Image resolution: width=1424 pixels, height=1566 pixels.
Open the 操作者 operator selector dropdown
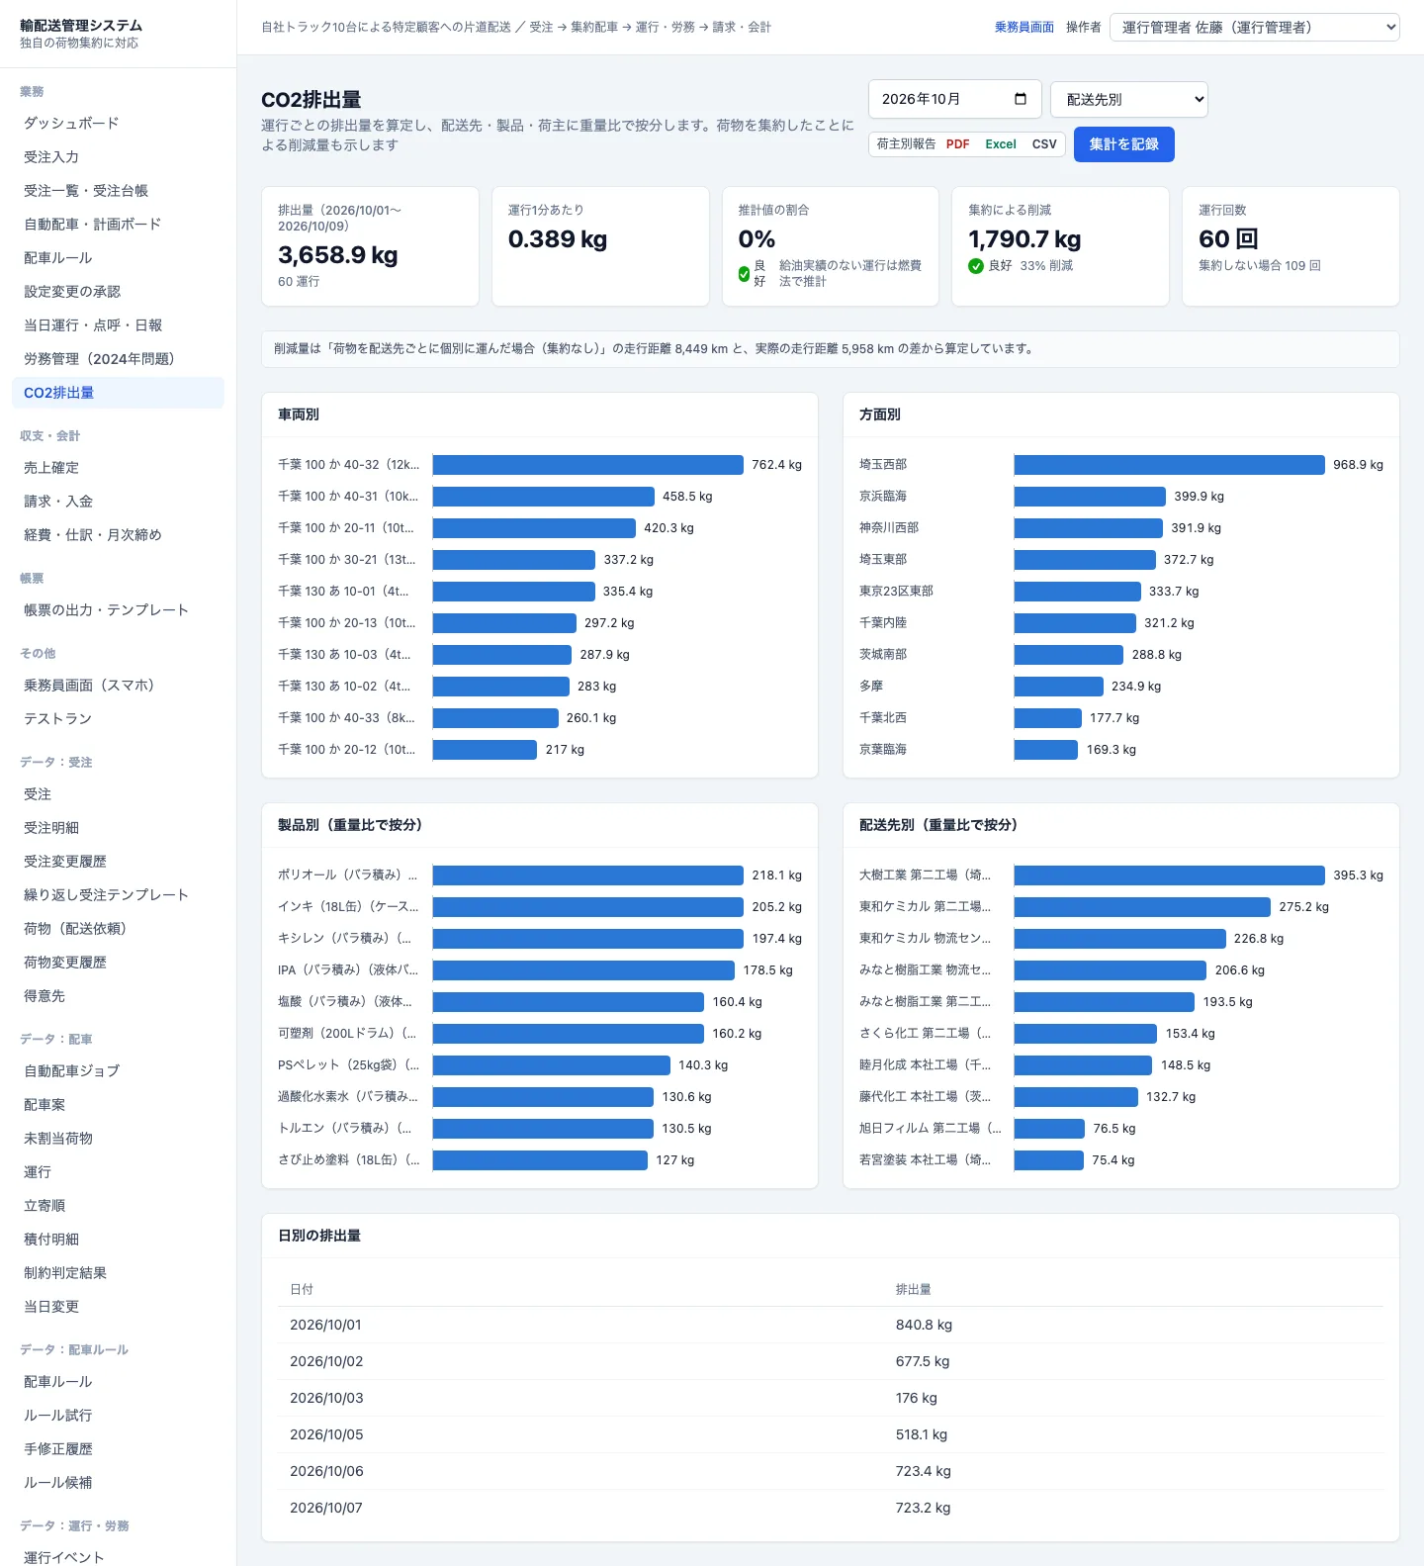1255,27
